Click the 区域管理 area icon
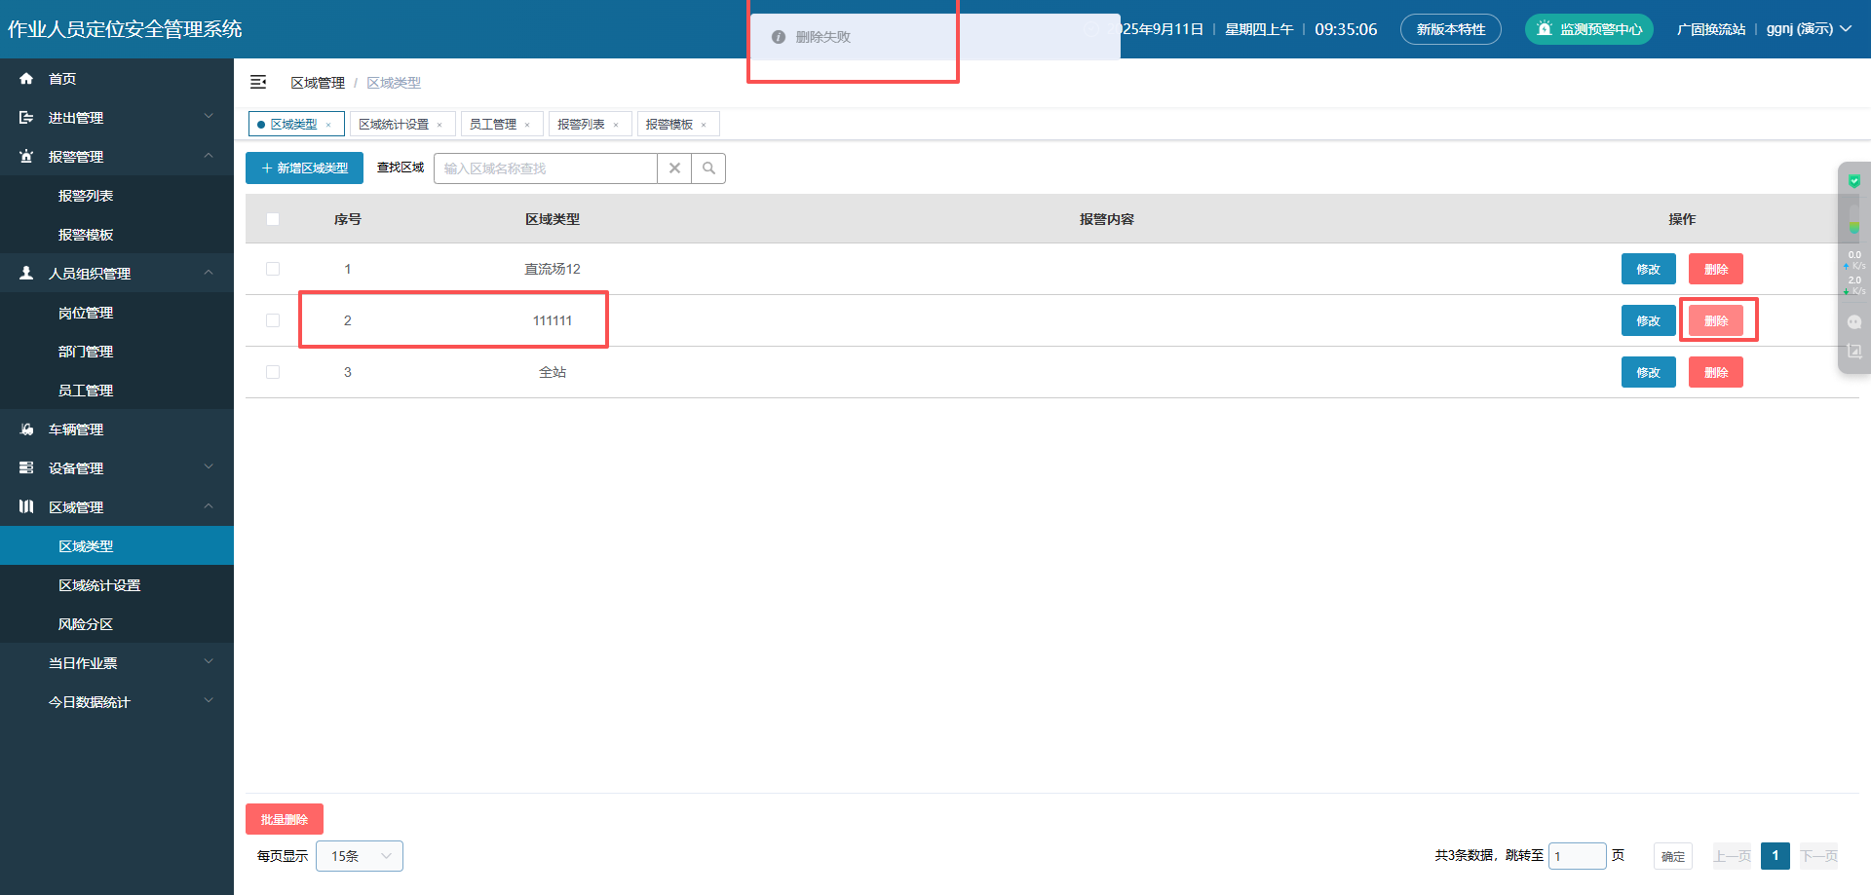The width and height of the screenshot is (1871, 895). coord(26,506)
